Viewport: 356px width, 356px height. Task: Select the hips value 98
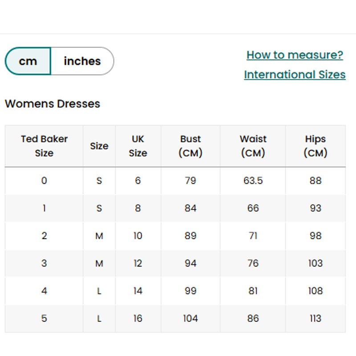pyautogui.click(x=316, y=236)
